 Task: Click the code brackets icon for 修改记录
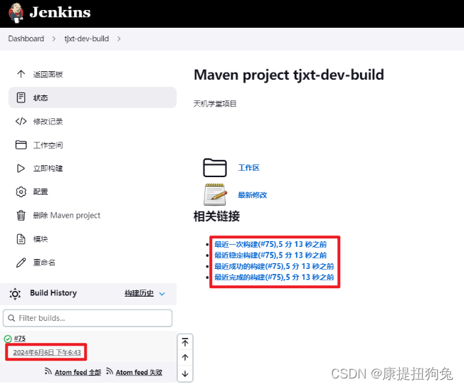[21, 122]
